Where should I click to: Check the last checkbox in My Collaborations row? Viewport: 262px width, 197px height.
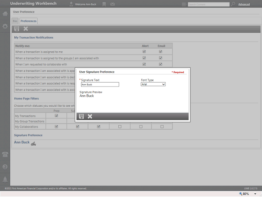[x=162, y=127]
